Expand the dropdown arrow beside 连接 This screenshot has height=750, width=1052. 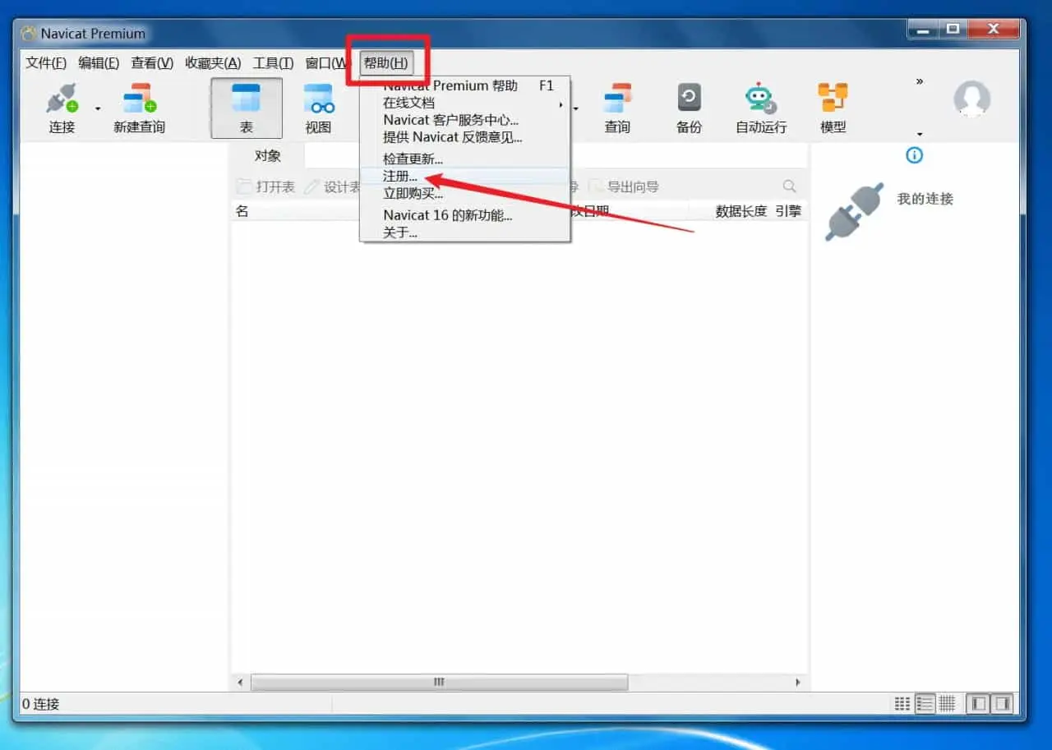pos(98,108)
